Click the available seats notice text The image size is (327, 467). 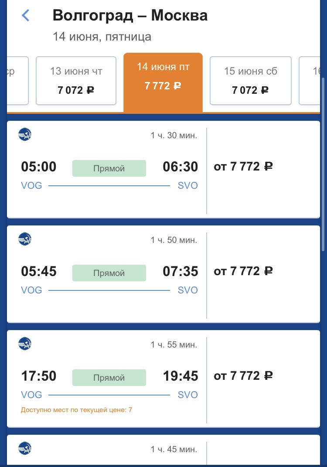(76, 410)
